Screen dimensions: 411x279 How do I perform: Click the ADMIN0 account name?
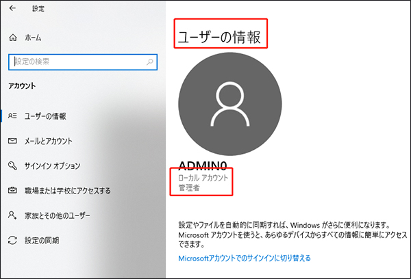[203, 165]
